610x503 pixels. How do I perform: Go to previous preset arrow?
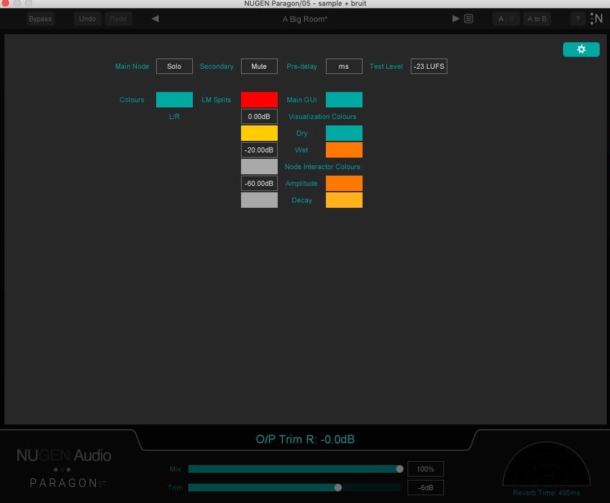pyautogui.click(x=155, y=19)
